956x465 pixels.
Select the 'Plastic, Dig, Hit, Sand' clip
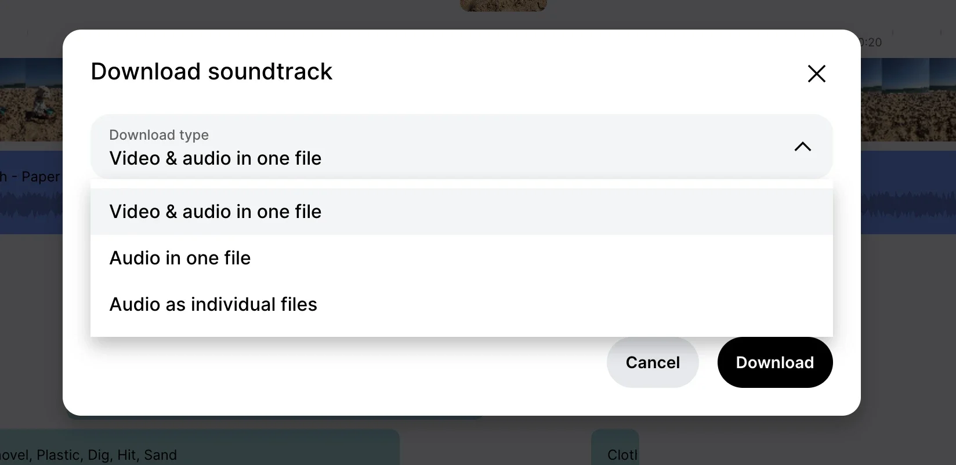coord(200,448)
